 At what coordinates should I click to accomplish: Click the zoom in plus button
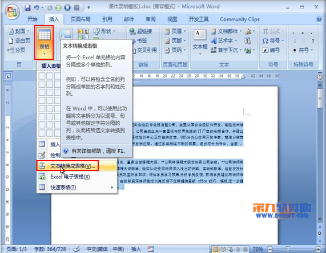318,249
